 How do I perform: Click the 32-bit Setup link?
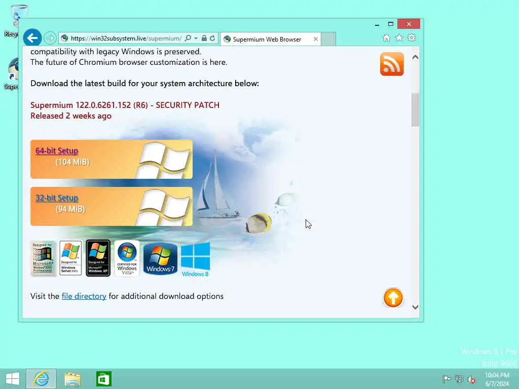pyautogui.click(x=57, y=198)
